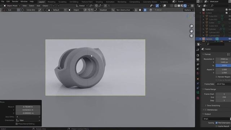
Task: Select solid viewport shading
Action: (179, 6)
